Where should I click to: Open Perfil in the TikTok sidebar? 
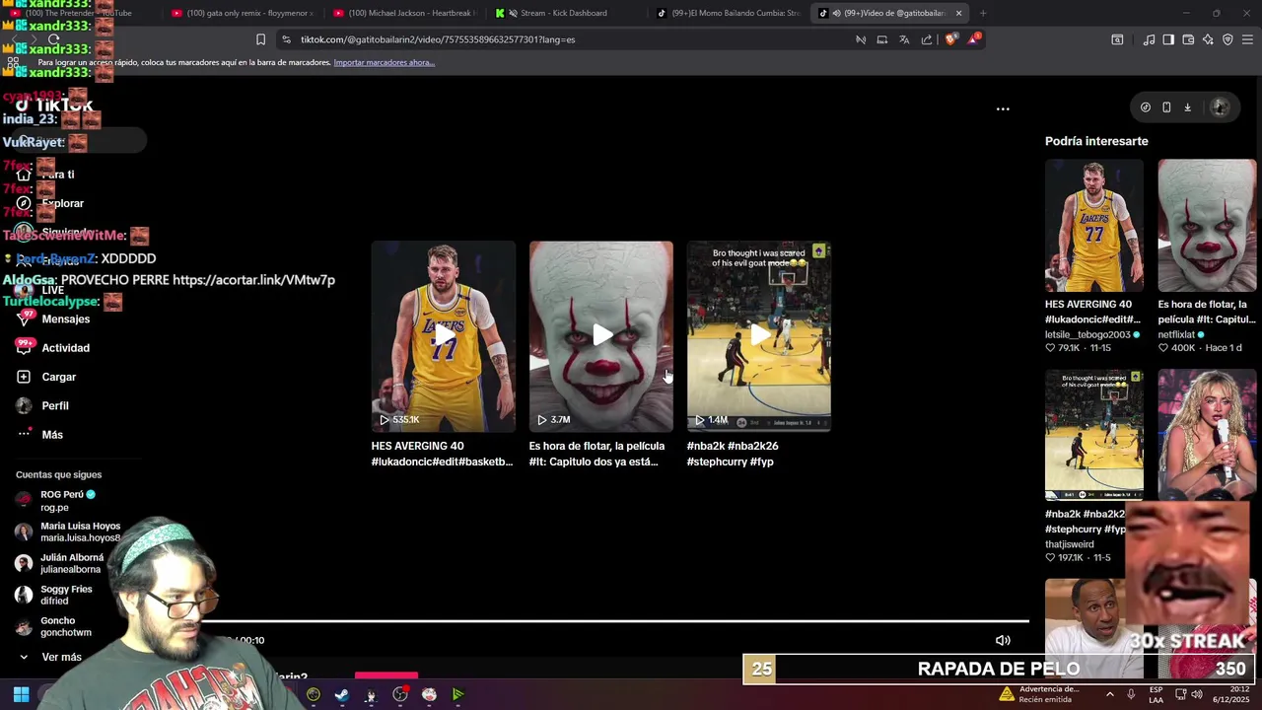coord(55,405)
